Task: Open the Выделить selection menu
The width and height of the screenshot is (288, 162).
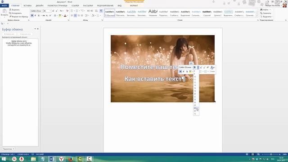Action: coord(266,17)
